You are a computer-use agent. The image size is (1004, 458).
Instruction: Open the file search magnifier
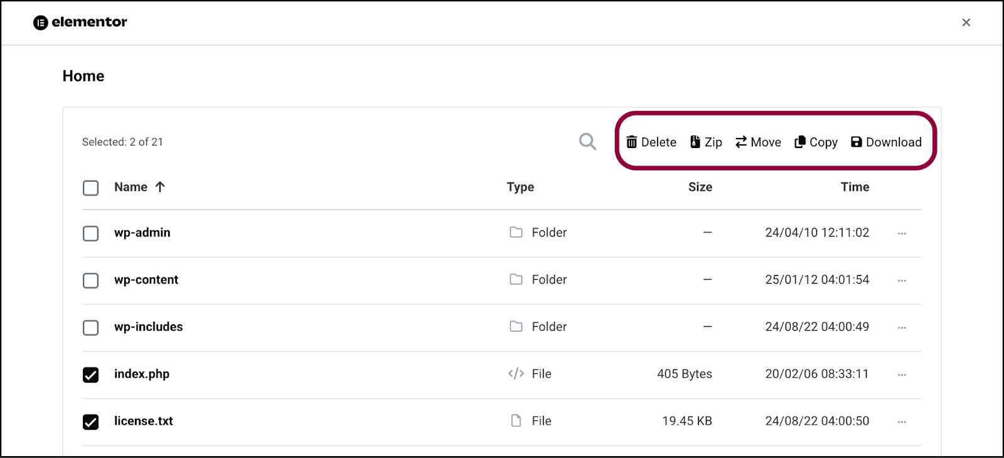587,142
